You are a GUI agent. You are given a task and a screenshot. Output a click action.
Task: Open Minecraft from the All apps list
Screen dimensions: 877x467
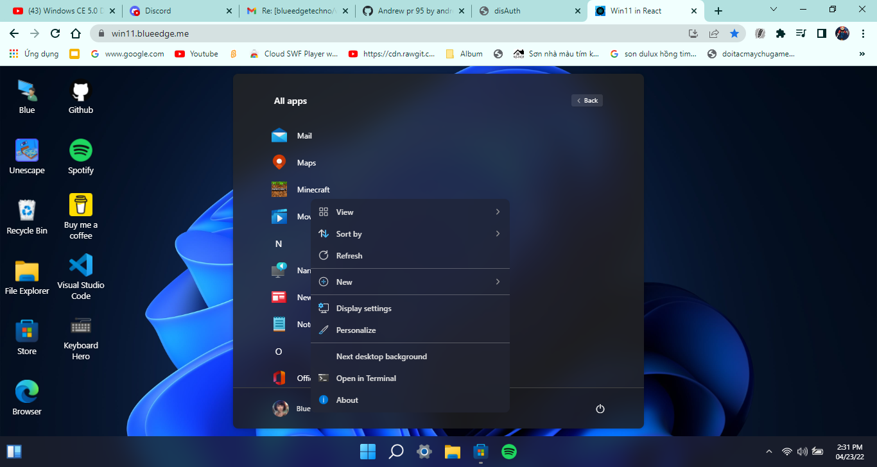click(313, 189)
